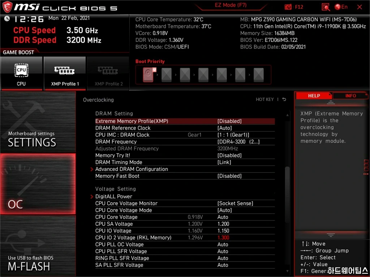Toggle Memory Fast Boot Disabled value
The width and height of the screenshot is (370, 277).
click(229, 176)
